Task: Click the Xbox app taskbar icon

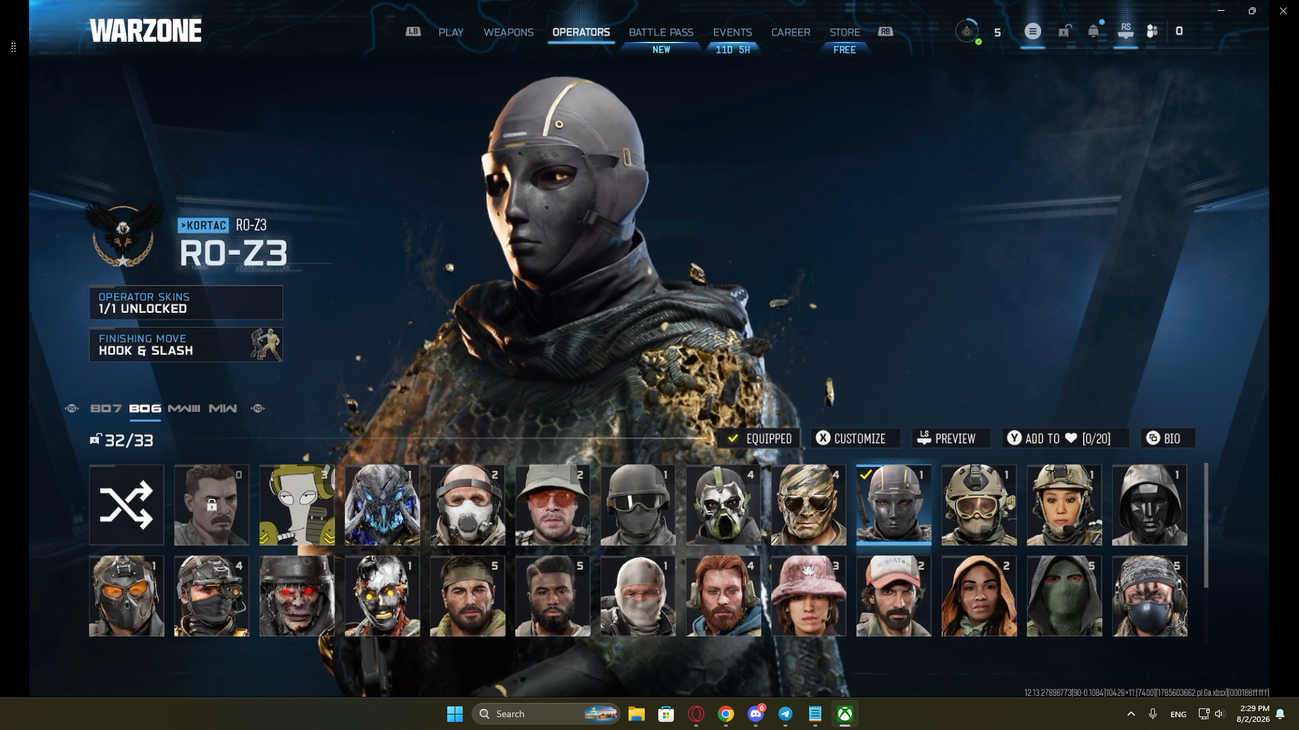Action: (x=845, y=714)
